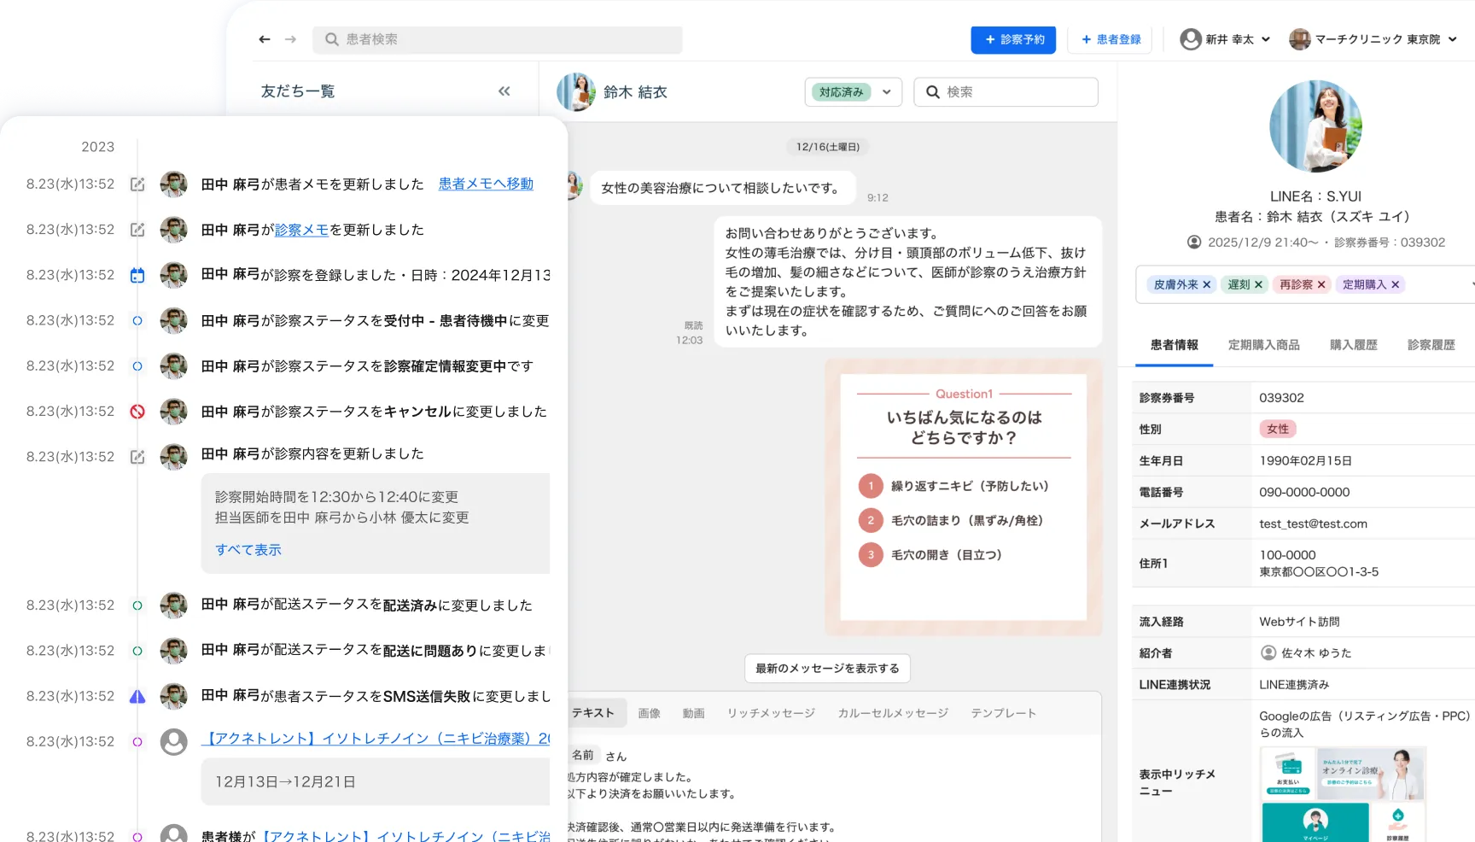The image size is (1475, 842).
Task: Select the テンプレート tab
Action: tap(1004, 713)
